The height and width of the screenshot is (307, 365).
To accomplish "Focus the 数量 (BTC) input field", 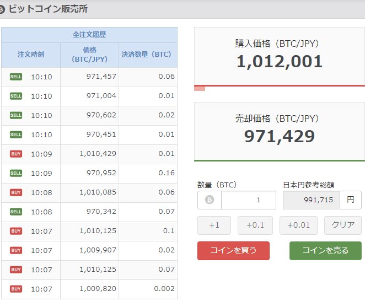I will (248, 200).
